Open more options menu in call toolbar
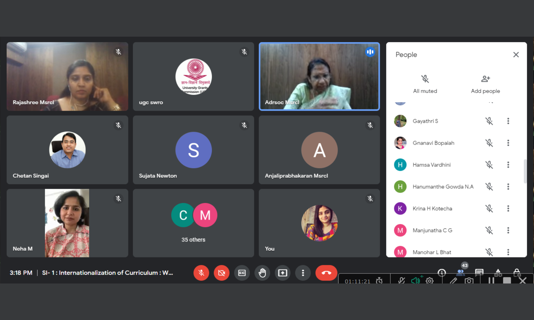The image size is (534, 320). coord(303,273)
